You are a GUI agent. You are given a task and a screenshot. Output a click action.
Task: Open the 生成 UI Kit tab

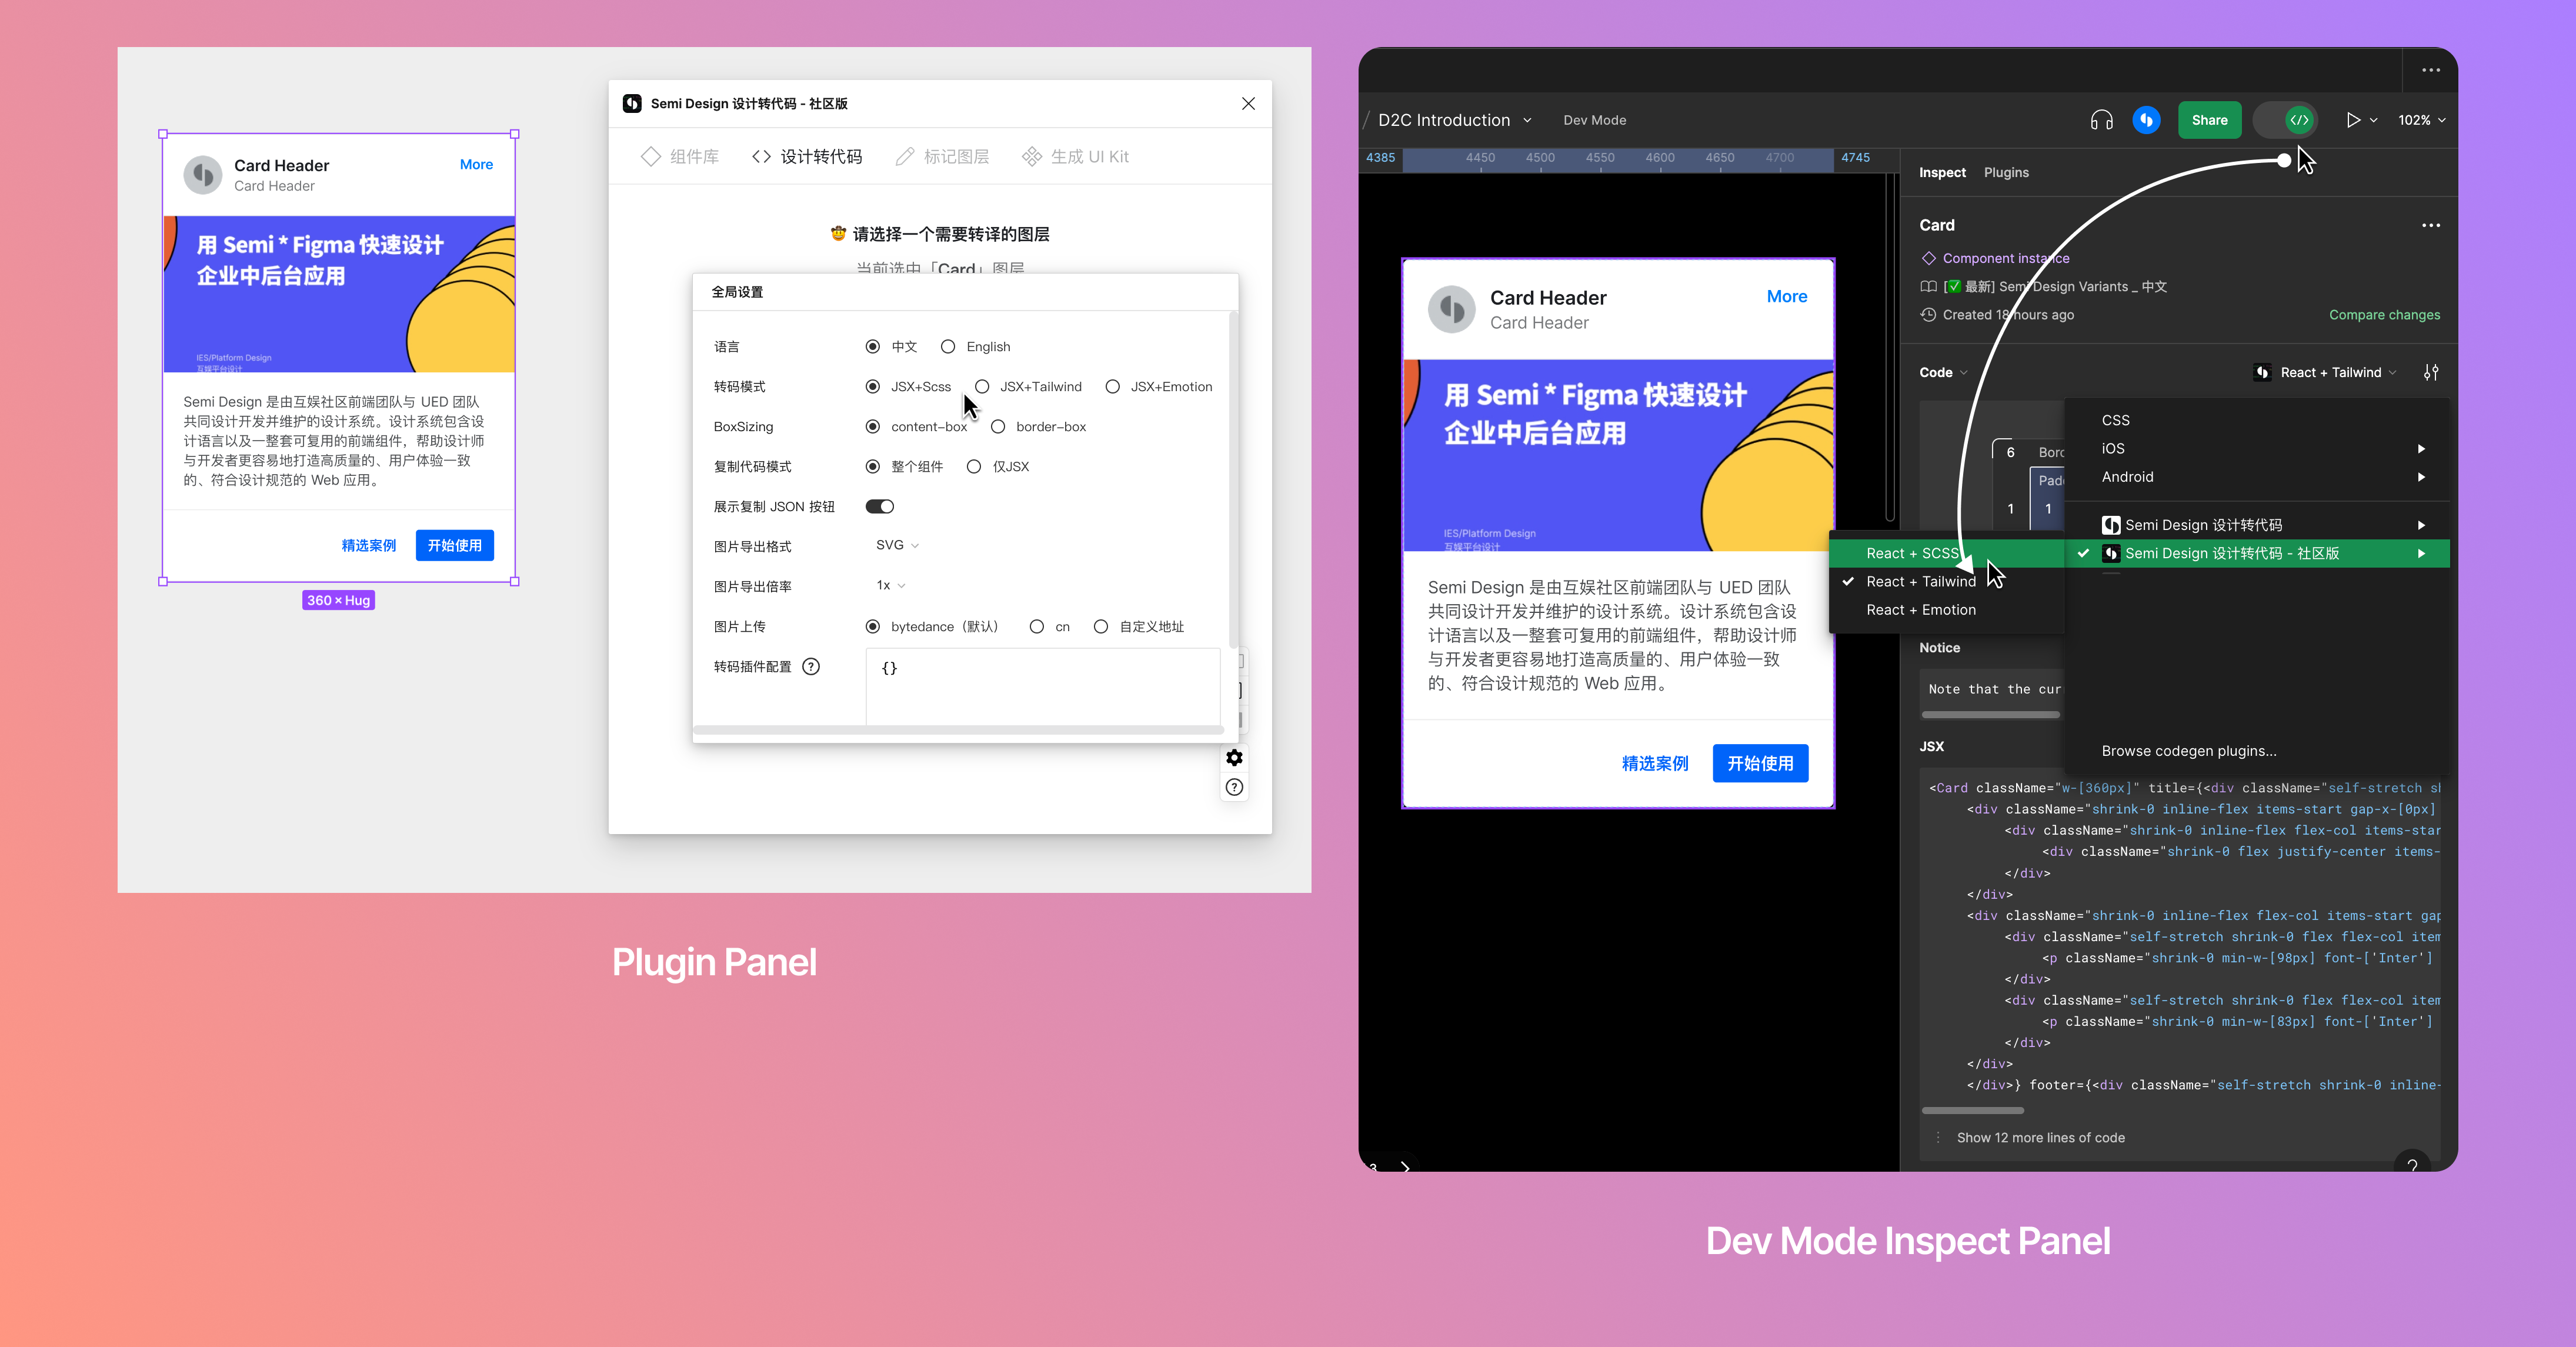point(1075,156)
